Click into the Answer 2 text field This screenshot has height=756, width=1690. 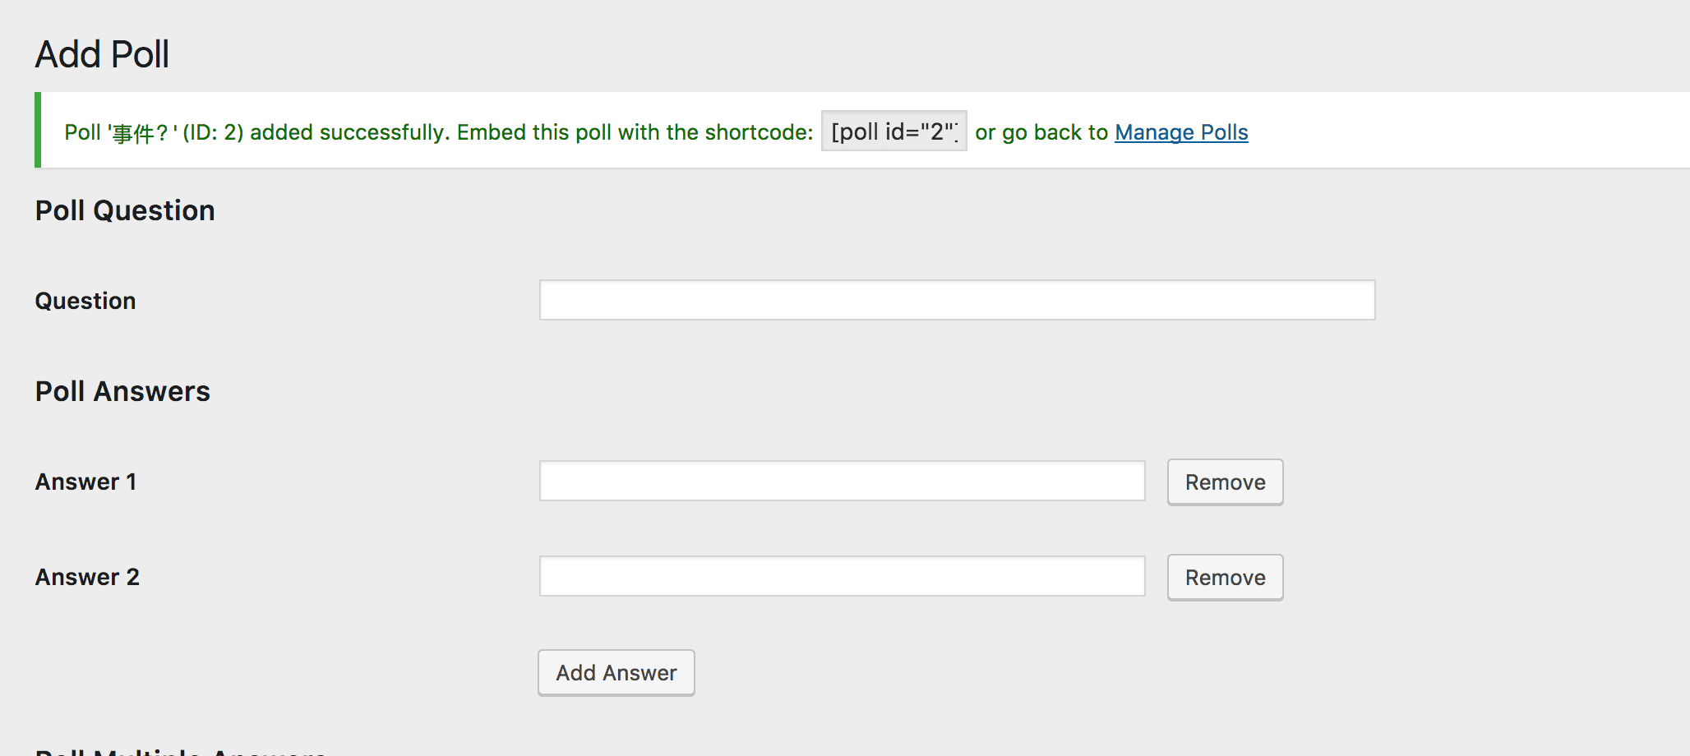point(842,576)
